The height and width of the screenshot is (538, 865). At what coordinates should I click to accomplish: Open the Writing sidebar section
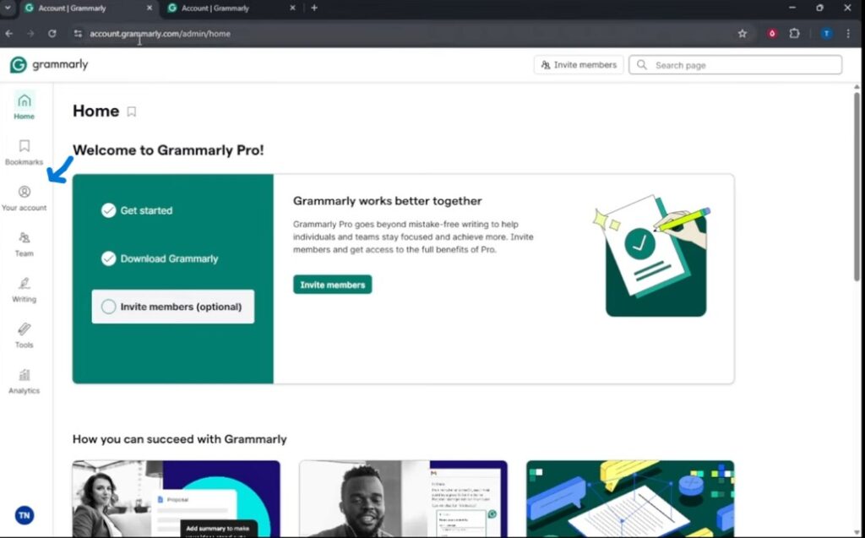[24, 289]
